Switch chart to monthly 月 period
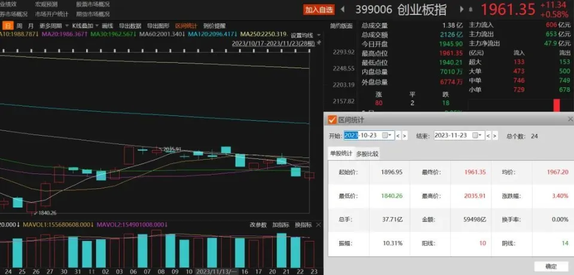574x275 pixels. point(30,26)
